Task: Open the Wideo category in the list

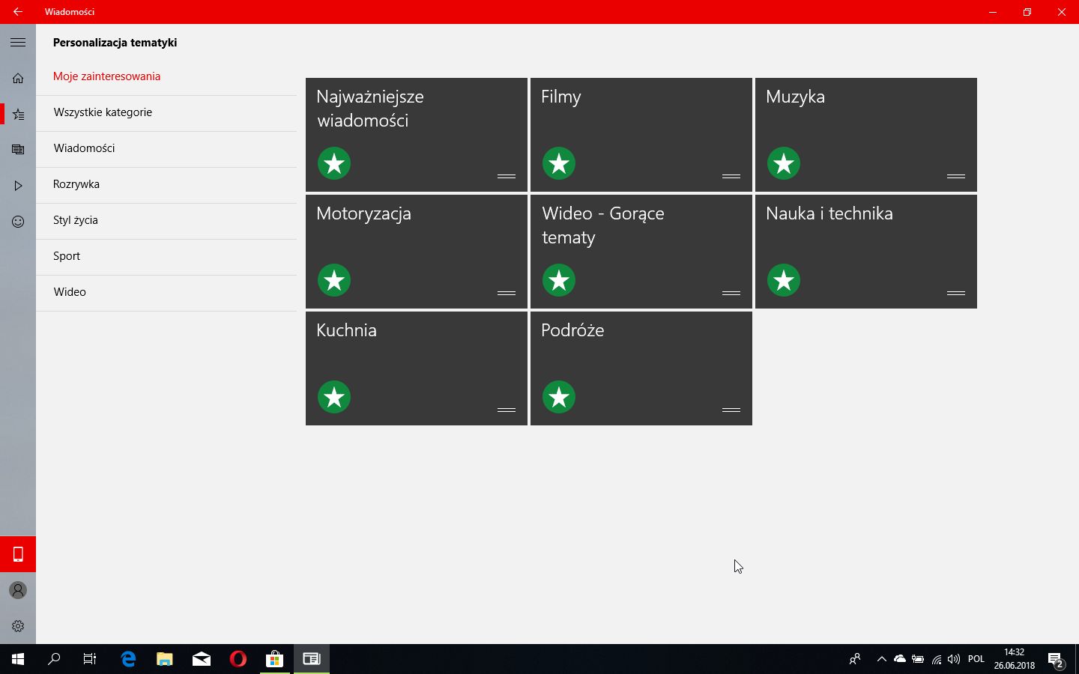Action: [166, 292]
